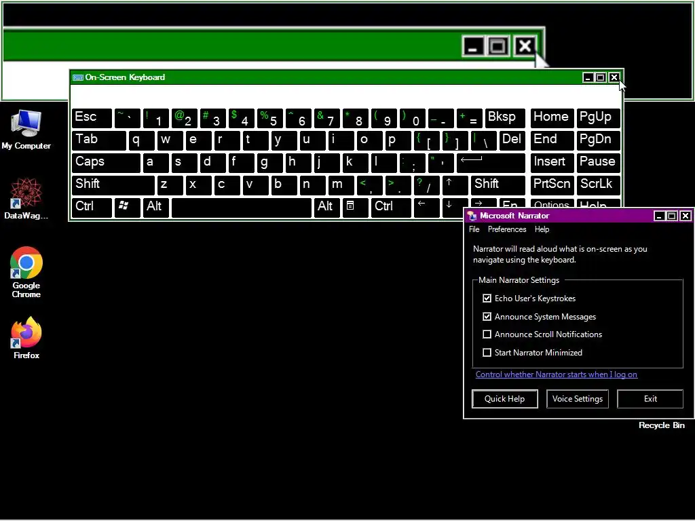
Task: Close the magnified green window
Action: 525,45
